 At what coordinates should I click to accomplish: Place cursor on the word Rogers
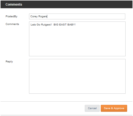pos(43,16)
